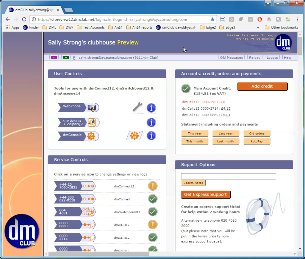Launch the dmConsole tool
Screen dimensions: 305x259
78,136
